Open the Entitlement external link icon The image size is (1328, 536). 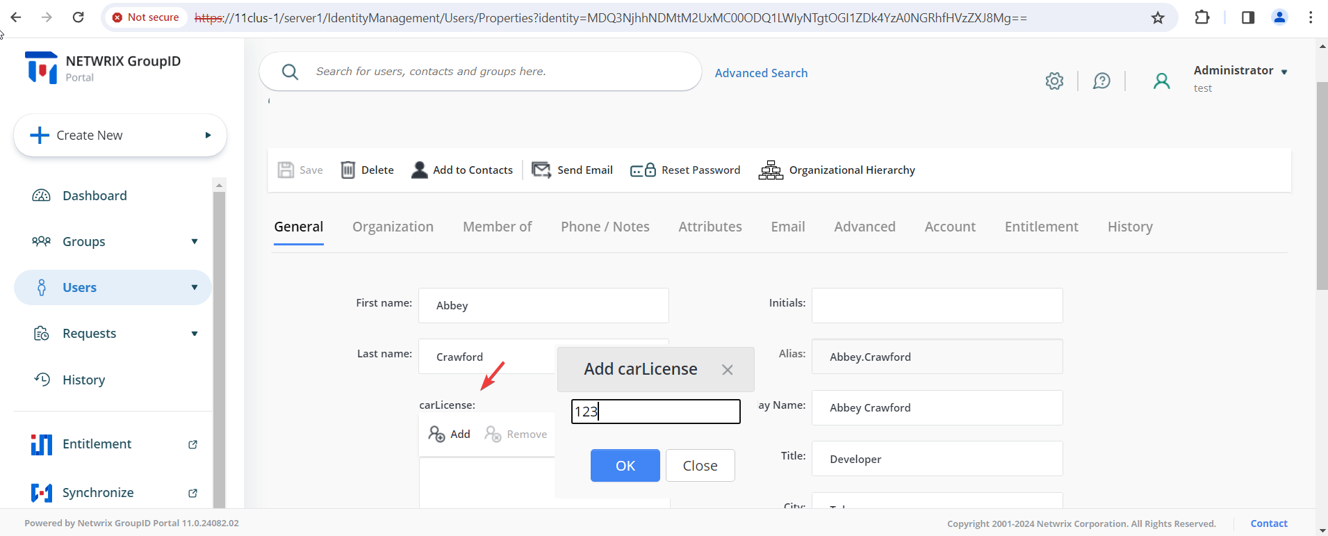point(193,444)
